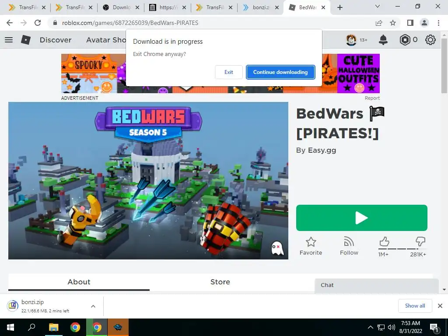Click the first Chrome taskbar icon

(x=75, y=327)
